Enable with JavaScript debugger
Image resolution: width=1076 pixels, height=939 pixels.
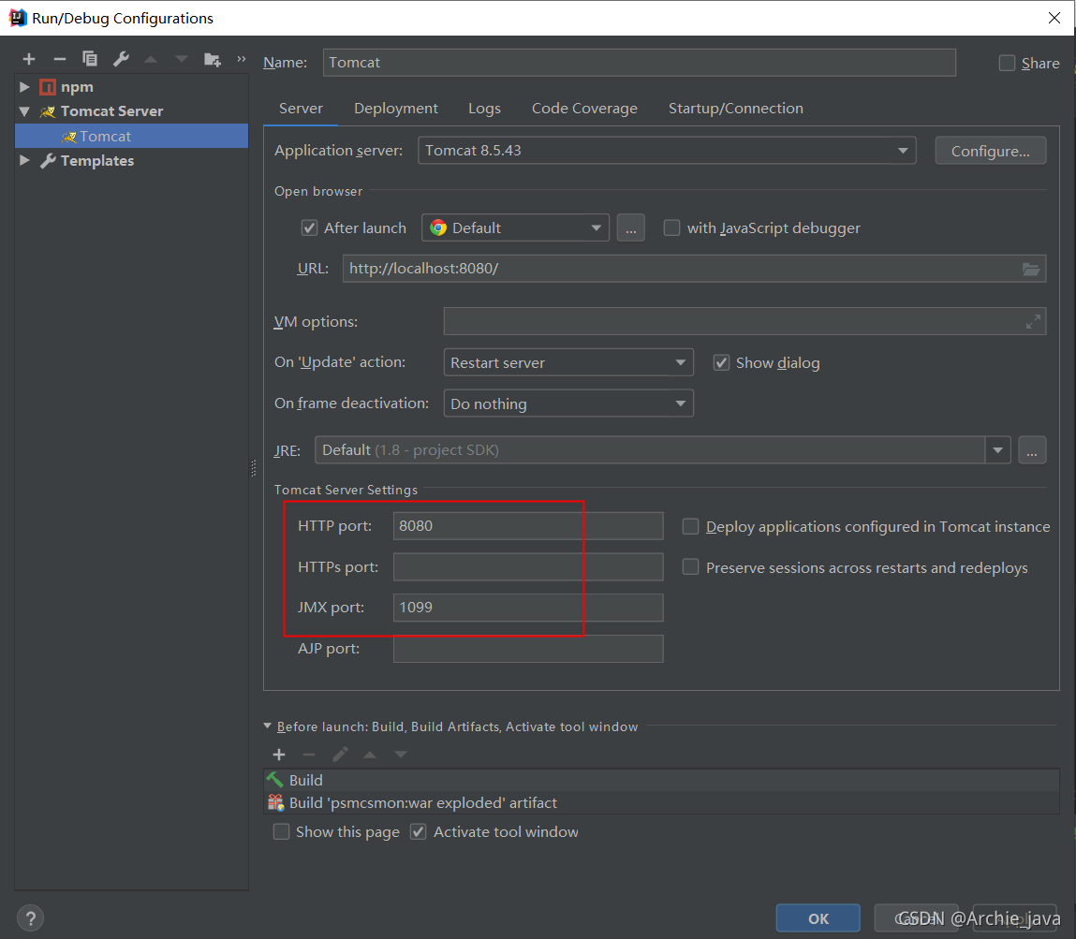(671, 227)
